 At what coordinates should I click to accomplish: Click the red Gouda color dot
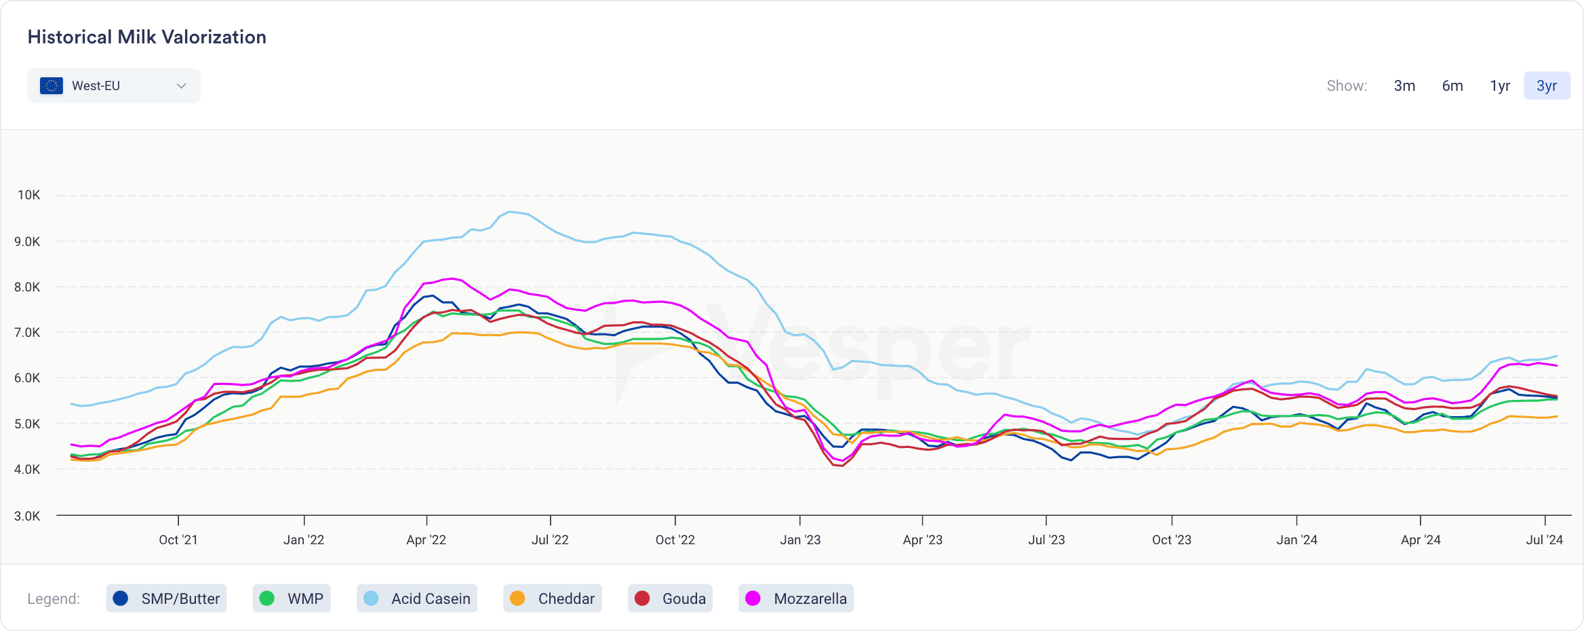[x=642, y=598]
